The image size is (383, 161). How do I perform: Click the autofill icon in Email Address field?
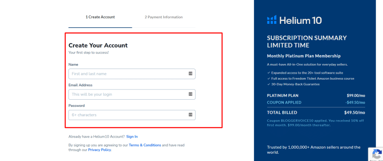191,94
